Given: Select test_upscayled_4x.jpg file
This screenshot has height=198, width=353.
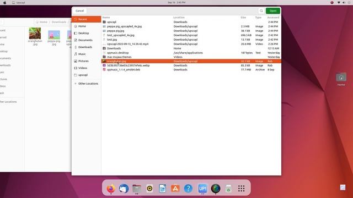Looking at the screenshot, I should coord(191,35).
